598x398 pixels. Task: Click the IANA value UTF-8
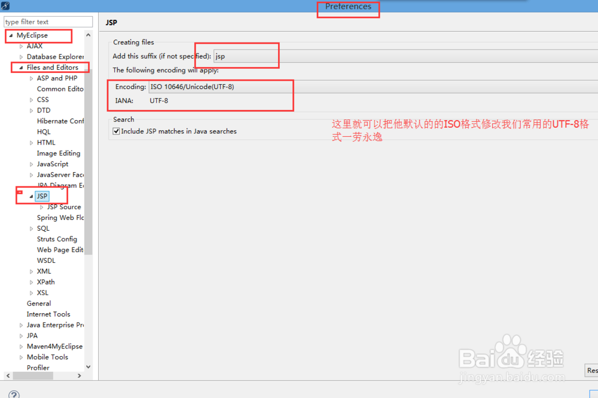(x=158, y=100)
